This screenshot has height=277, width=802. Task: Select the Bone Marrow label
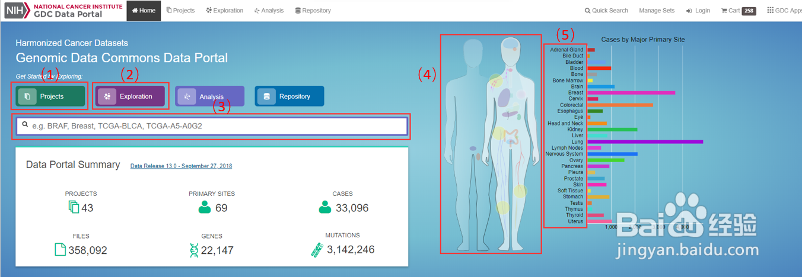coord(568,80)
